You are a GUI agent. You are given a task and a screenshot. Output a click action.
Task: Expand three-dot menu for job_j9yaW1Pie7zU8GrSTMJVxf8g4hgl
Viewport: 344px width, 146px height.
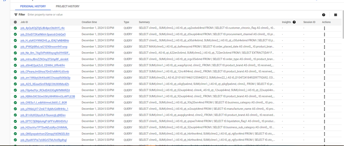tap(324, 140)
